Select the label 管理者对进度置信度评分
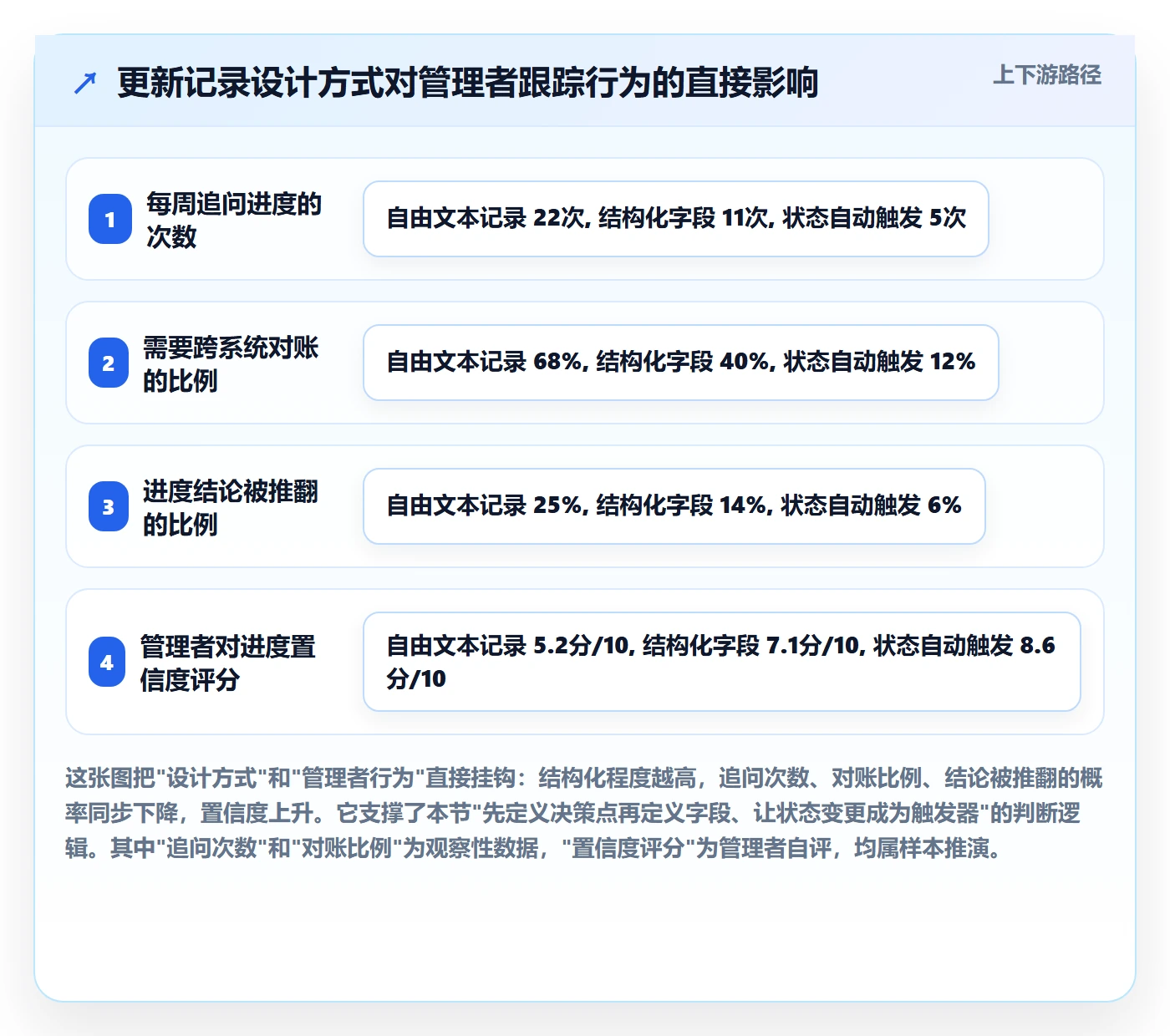 click(228, 663)
